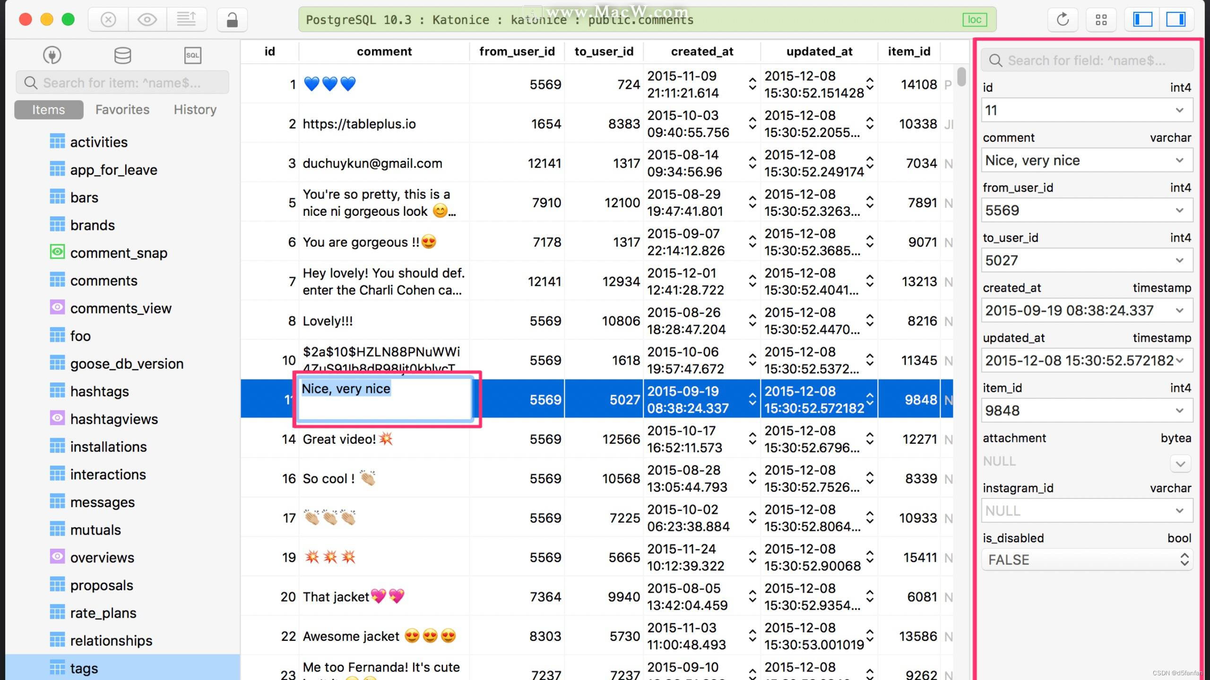The height and width of the screenshot is (680, 1210).
Task: Open a new connection with the plug icon
Action: 52,55
